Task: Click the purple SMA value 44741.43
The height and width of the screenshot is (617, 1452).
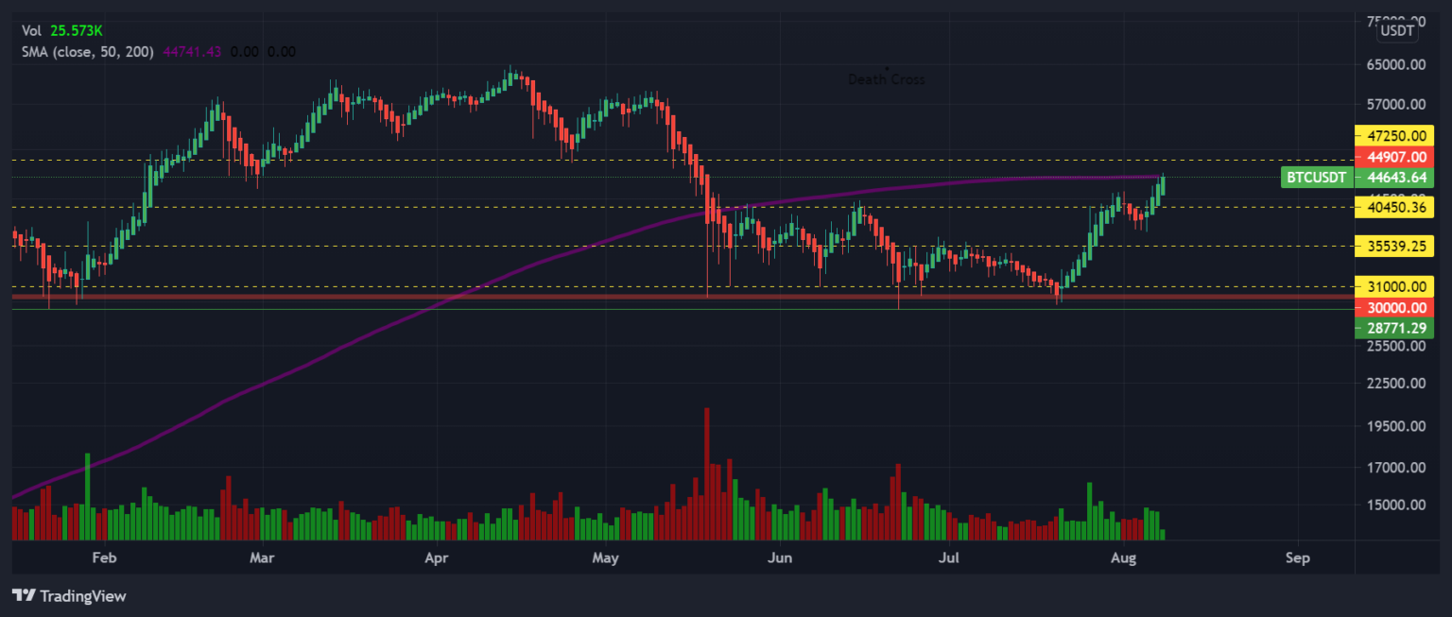Action: click(192, 52)
